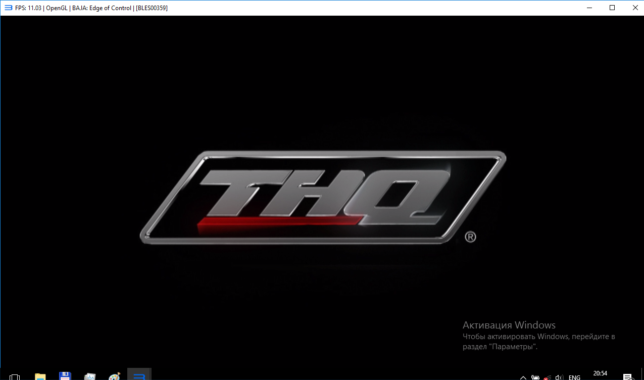Open the disconnected network icon in tray
The width and height of the screenshot is (644, 380).
[x=547, y=377]
